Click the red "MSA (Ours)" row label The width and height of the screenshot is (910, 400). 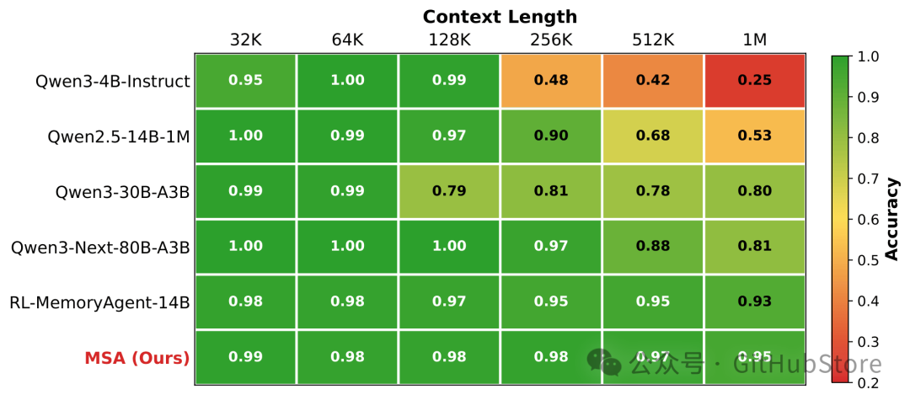click(136, 358)
